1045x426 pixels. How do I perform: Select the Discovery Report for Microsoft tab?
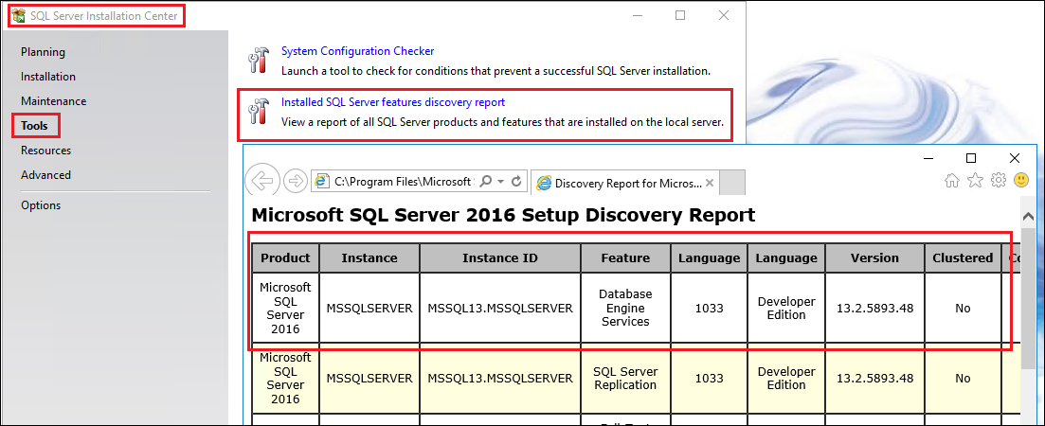[625, 183]
